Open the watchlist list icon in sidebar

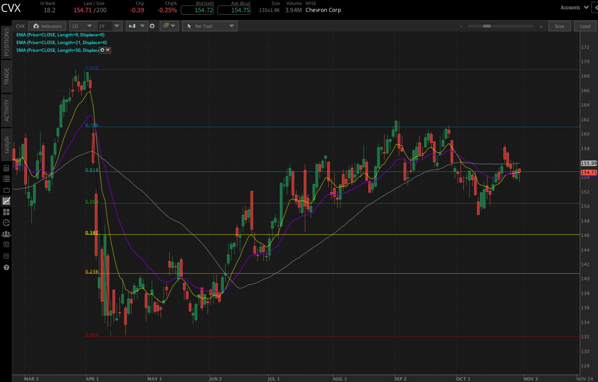click(6, 179)
